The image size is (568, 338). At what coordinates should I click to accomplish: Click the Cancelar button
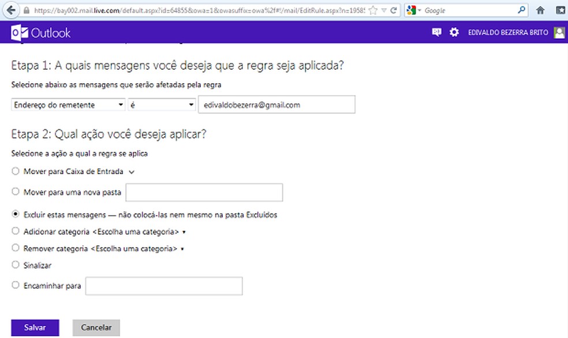pos(96,328)
